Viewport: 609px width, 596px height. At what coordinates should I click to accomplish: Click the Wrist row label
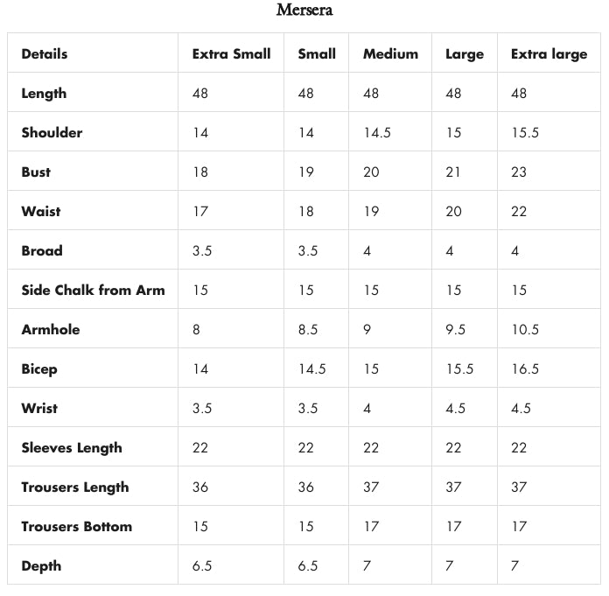point(39,408)
